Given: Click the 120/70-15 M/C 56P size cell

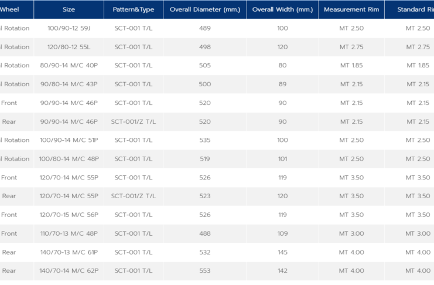Looking at the screenshot, I should [69, 215].
